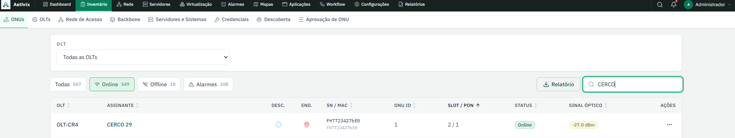735x138 pixels.
Task: Click the 2 / 1 slot value
Action: [x=453, y=125]
